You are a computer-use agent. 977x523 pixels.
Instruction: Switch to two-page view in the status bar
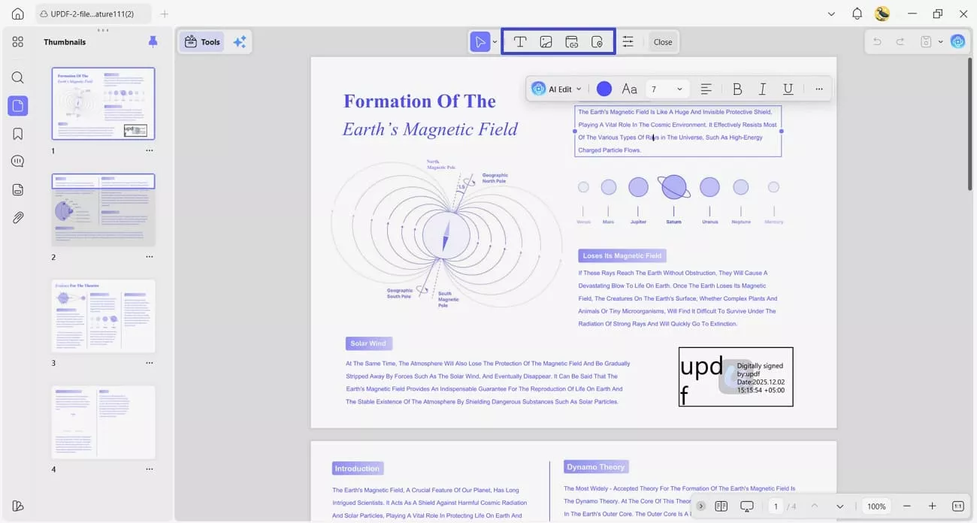tap(721, 506)
